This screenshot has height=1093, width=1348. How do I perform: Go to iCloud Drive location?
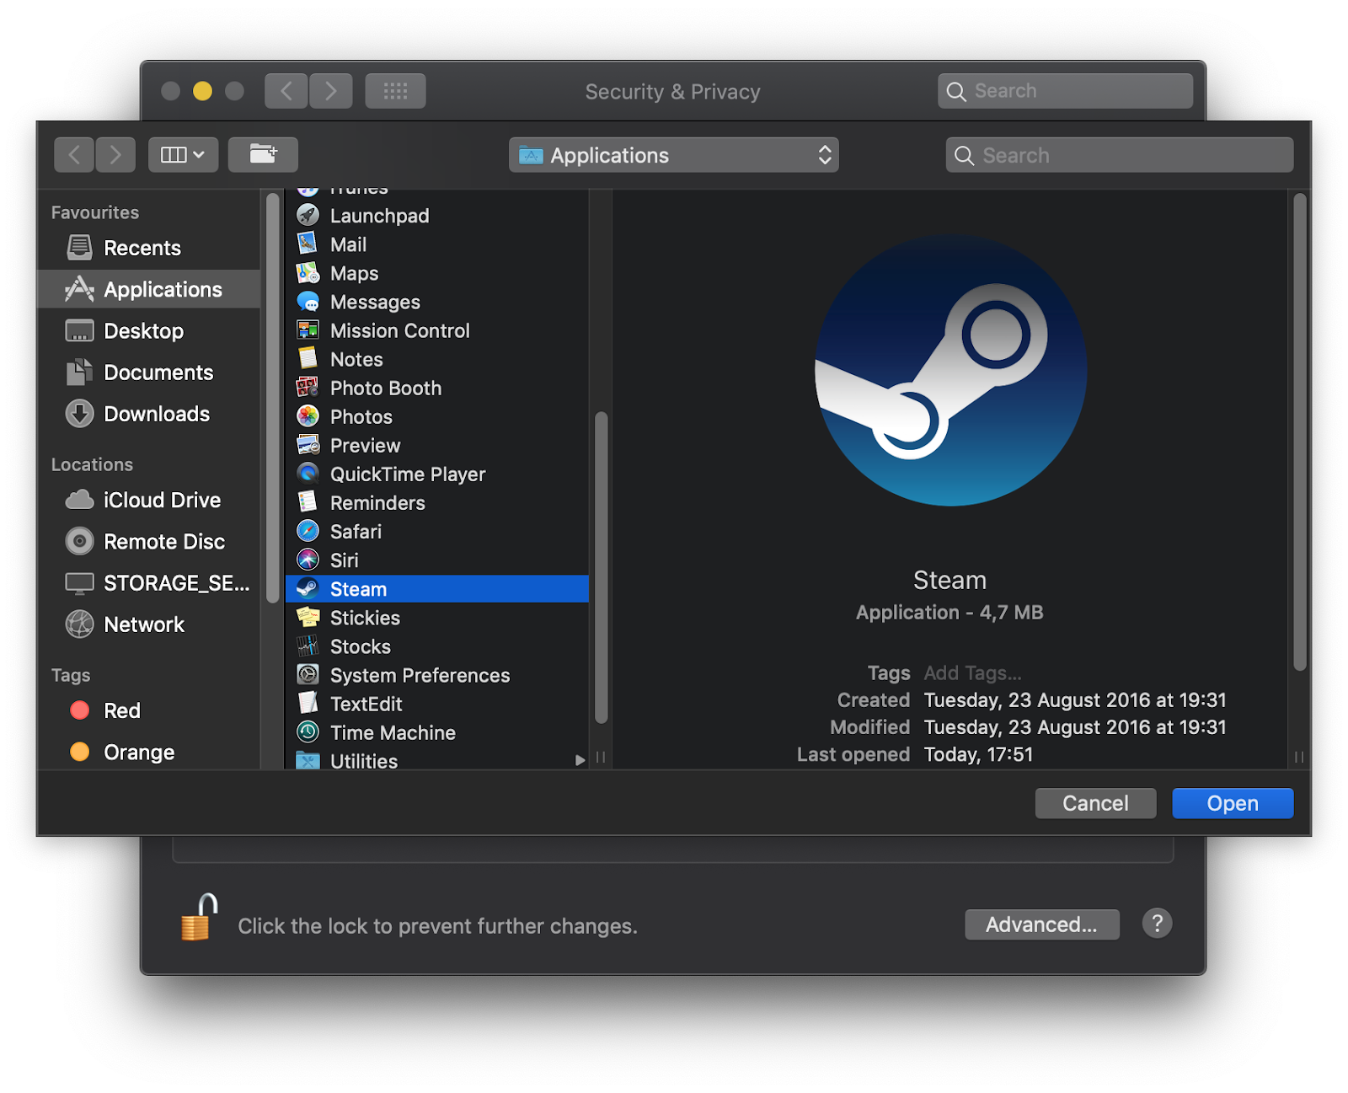(162, 501)
